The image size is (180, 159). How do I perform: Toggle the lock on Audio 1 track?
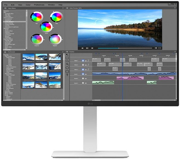point(83,74)
